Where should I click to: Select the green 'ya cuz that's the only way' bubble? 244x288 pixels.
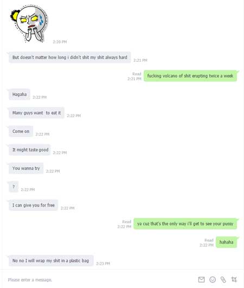(x=185, y=223)
